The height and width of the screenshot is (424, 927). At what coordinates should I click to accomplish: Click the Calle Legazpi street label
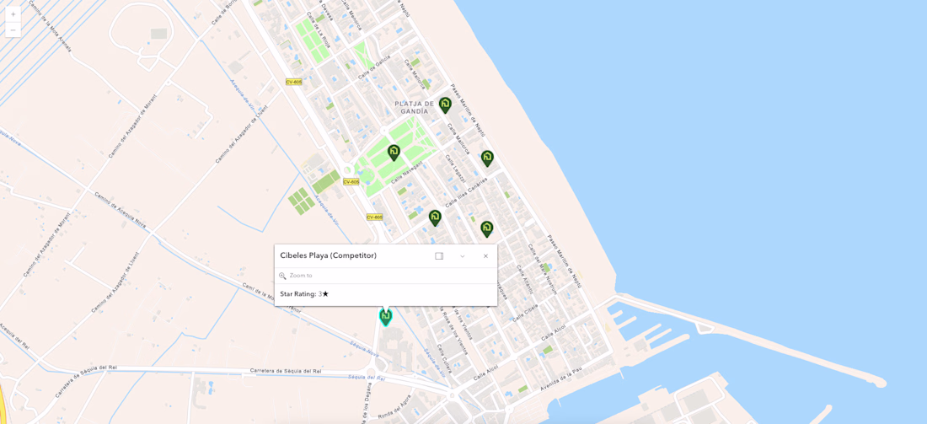pyautogui.click(x=455, y=169)
